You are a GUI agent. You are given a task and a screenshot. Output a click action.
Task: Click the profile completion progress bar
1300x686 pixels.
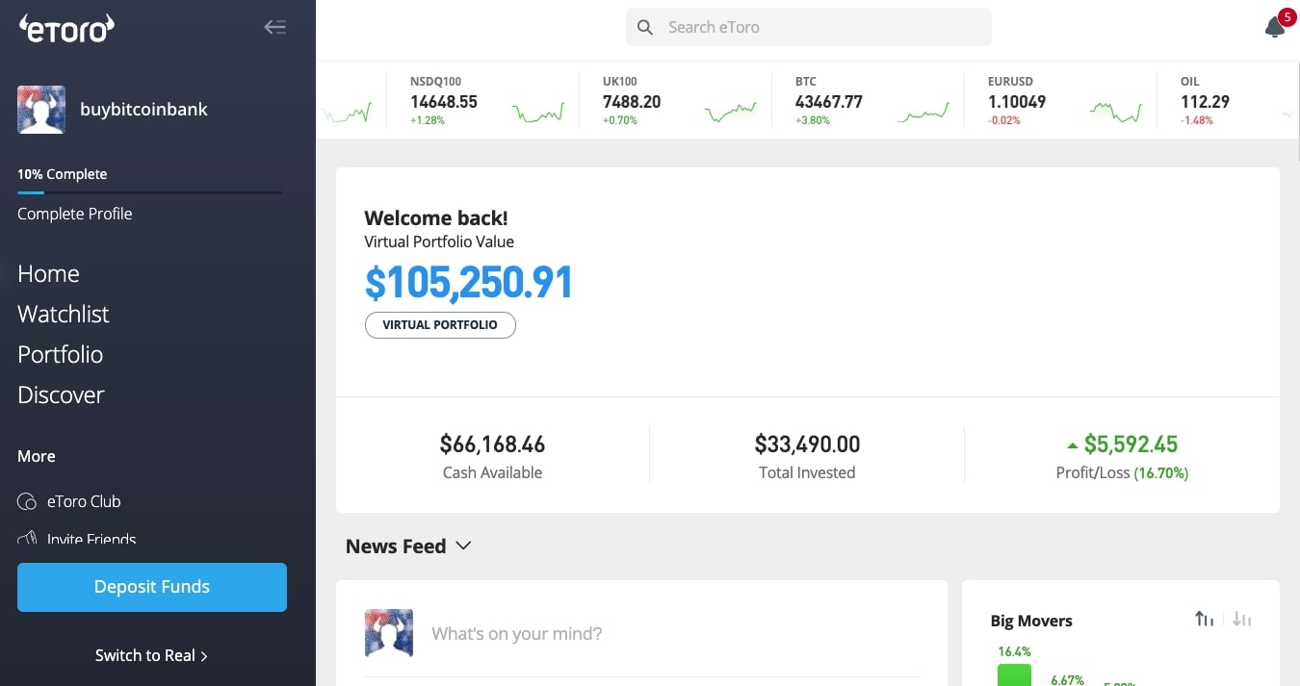click(x=149, y=192)
